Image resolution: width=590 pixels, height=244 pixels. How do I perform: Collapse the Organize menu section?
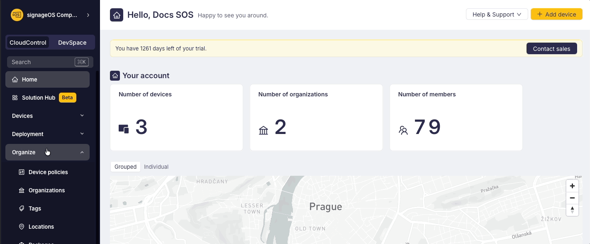tap(47, 152)
